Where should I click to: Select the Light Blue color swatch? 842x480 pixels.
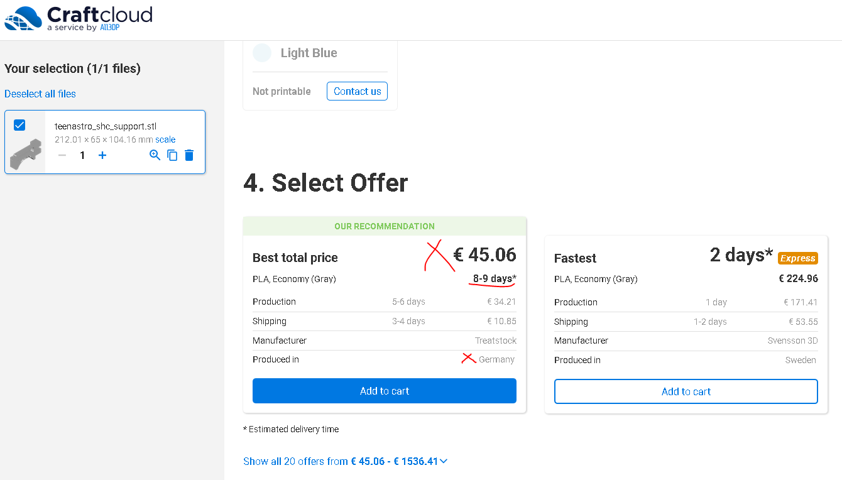tap(262, 53)
